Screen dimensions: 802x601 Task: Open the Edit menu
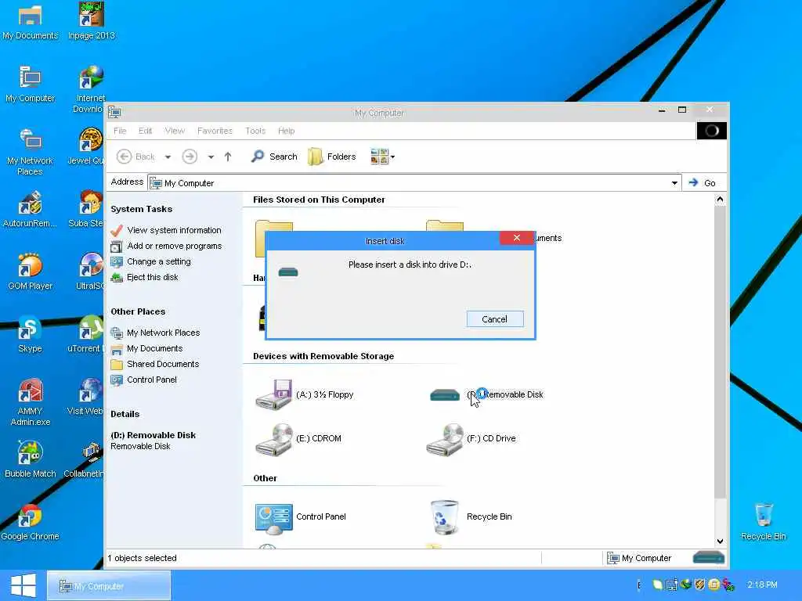pyautogui.click(x=145, y=131)
